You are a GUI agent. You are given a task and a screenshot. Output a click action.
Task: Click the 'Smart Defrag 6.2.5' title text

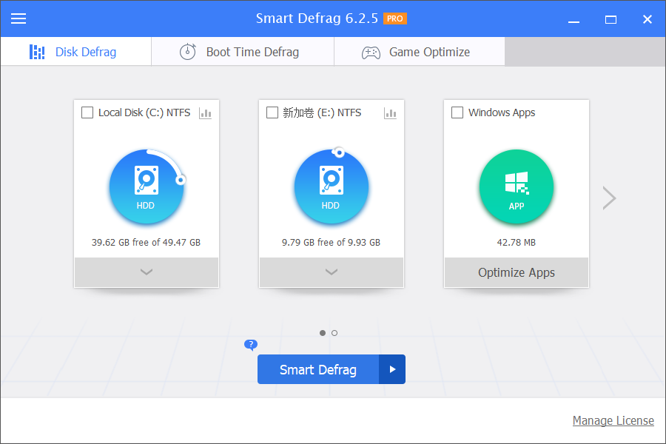point(317,18)
